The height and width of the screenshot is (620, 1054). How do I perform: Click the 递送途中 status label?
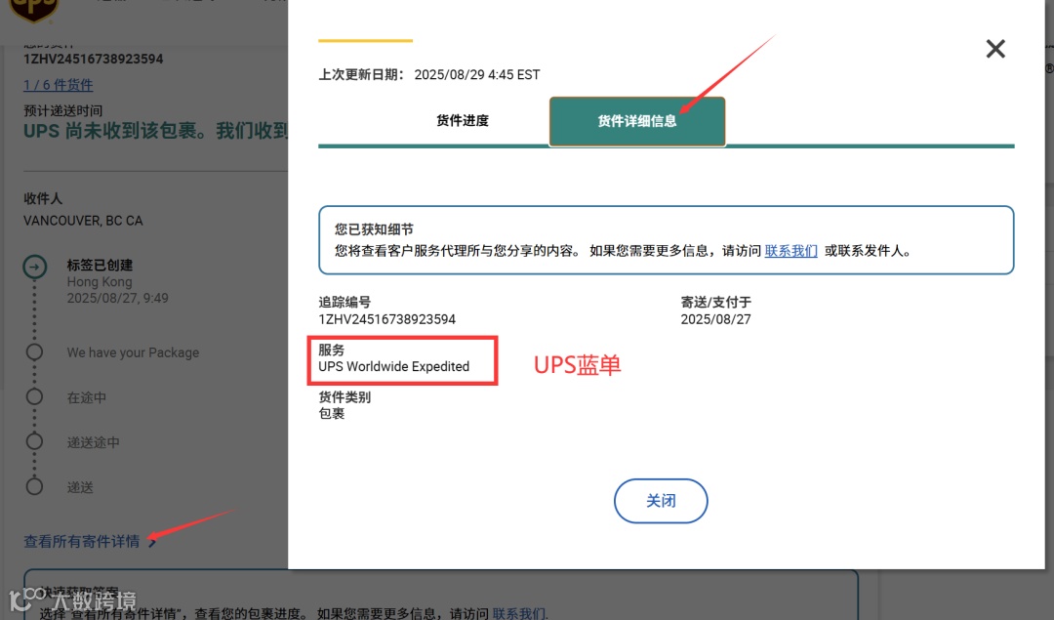click(94, 442)
